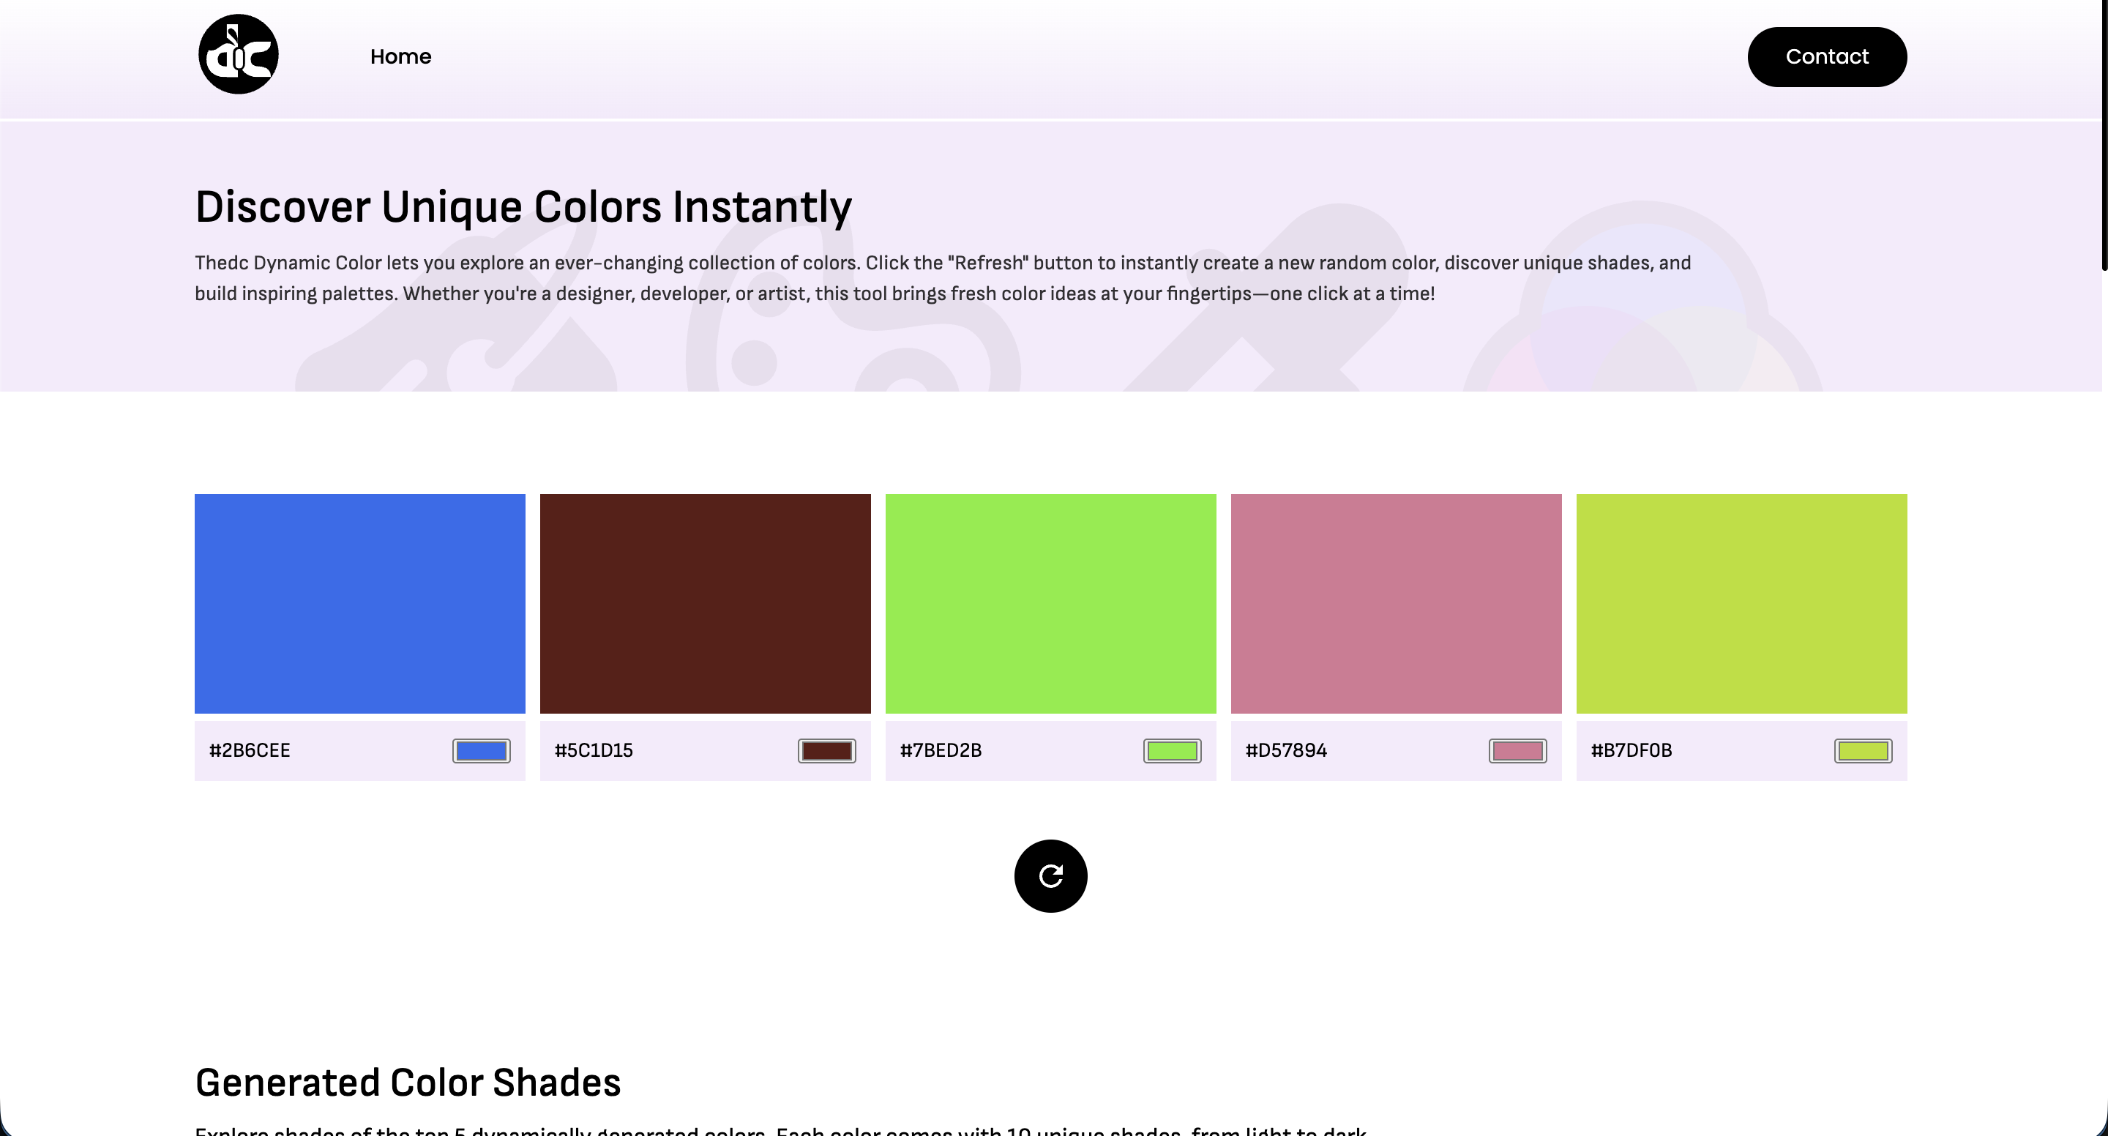Click the #B7DF0B hex code text
2108x1136 pixels.
tap(1631, 750)
